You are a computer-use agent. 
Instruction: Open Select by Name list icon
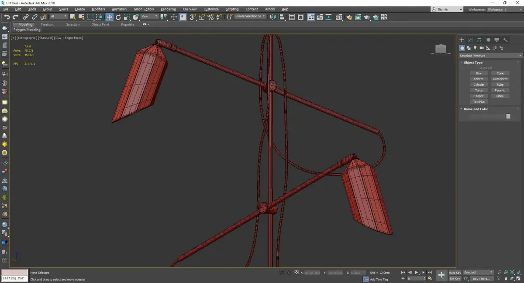pos(82,17)
